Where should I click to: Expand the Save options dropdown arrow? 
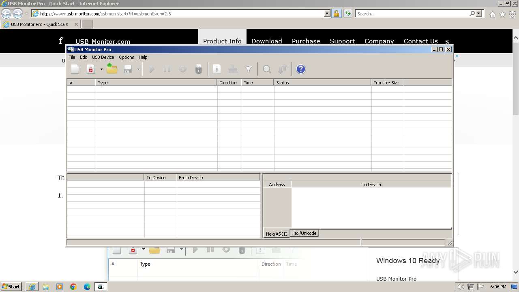pyautogui.click(x=138, y=69)
